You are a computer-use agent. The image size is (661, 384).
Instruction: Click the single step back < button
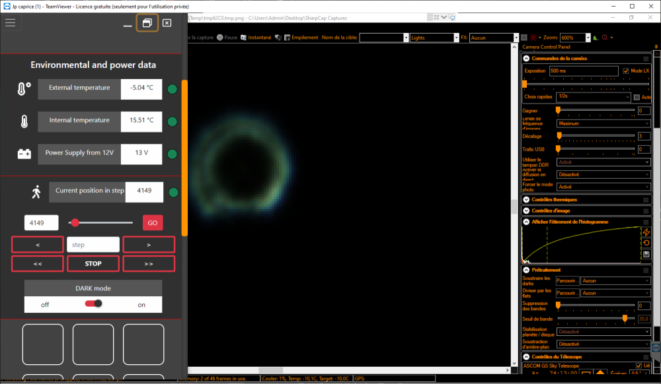point(38,245)
